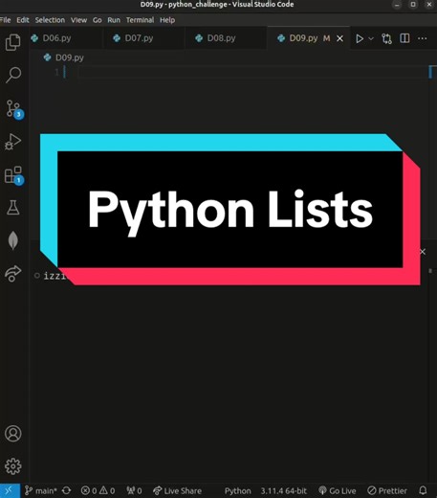The height and width of the screenshot is (498, 437).
Task: Synchronize changes in status bar
Action: 67,490
